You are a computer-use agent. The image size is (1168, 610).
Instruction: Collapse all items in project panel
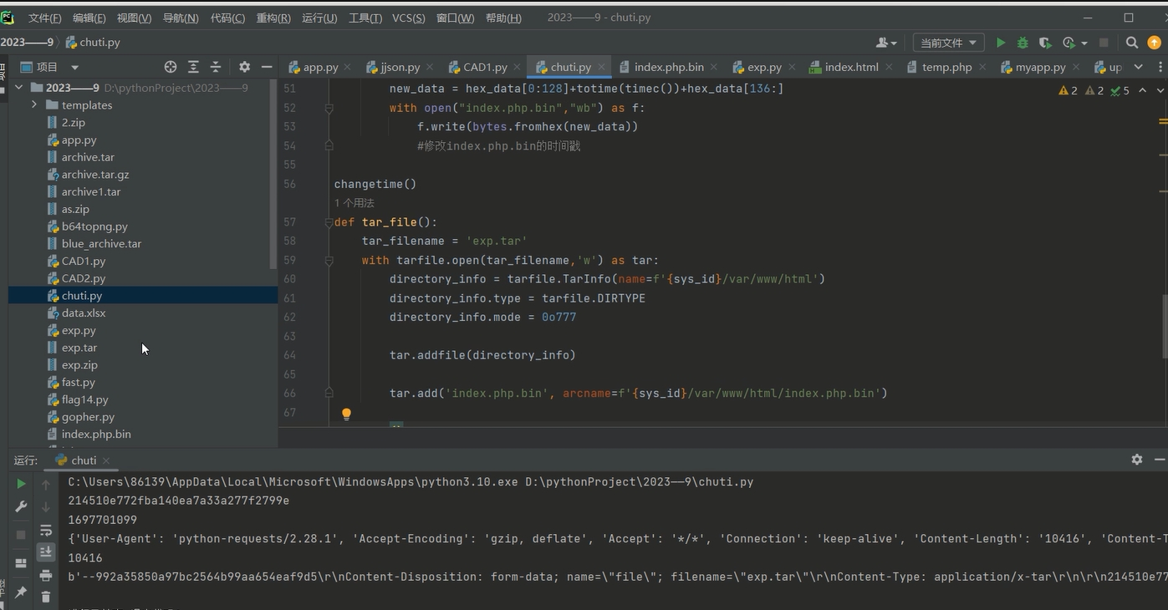216,67
